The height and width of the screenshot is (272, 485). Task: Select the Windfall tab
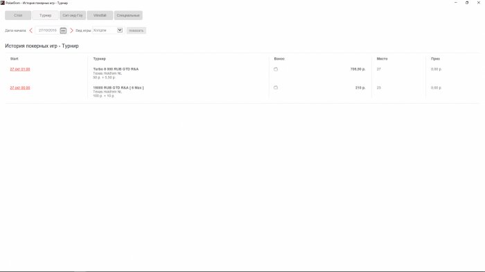coord(100,15)
